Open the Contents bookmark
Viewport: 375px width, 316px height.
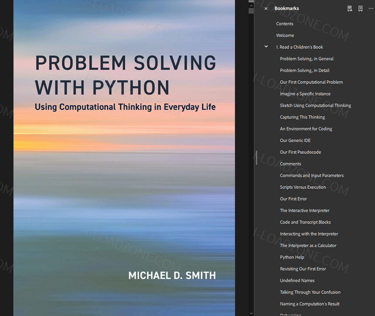tap(285, 24)
